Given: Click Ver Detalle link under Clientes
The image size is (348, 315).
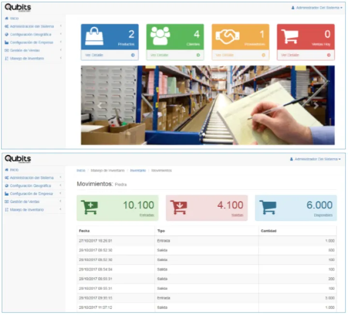Looking at the screenshot, I should [159, 55].
